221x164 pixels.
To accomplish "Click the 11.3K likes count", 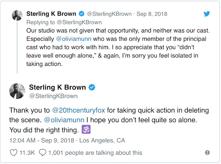I will [27, 152].
